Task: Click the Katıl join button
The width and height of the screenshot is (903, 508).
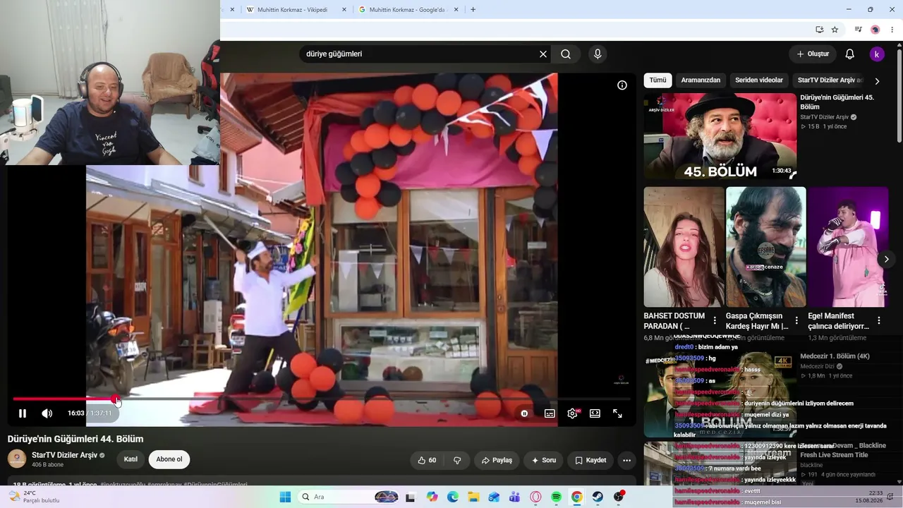Action: point(131,459)
